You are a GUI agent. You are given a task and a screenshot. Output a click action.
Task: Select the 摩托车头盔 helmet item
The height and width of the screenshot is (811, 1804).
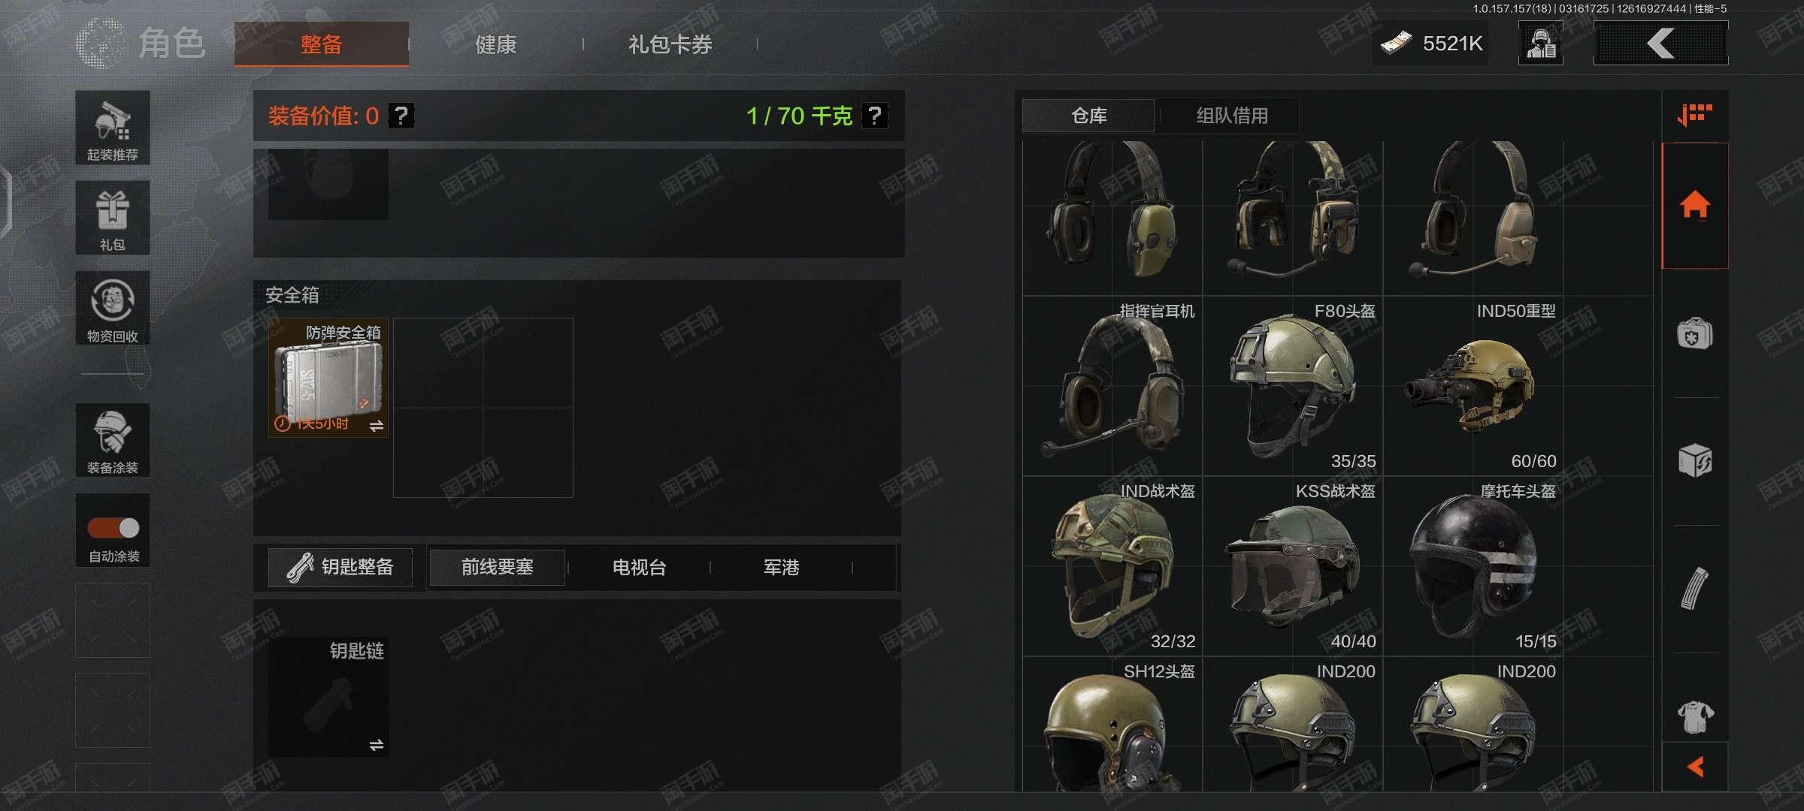point(1473,566)
